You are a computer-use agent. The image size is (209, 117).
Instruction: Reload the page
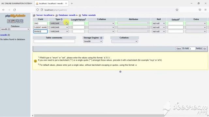point(14,10)
